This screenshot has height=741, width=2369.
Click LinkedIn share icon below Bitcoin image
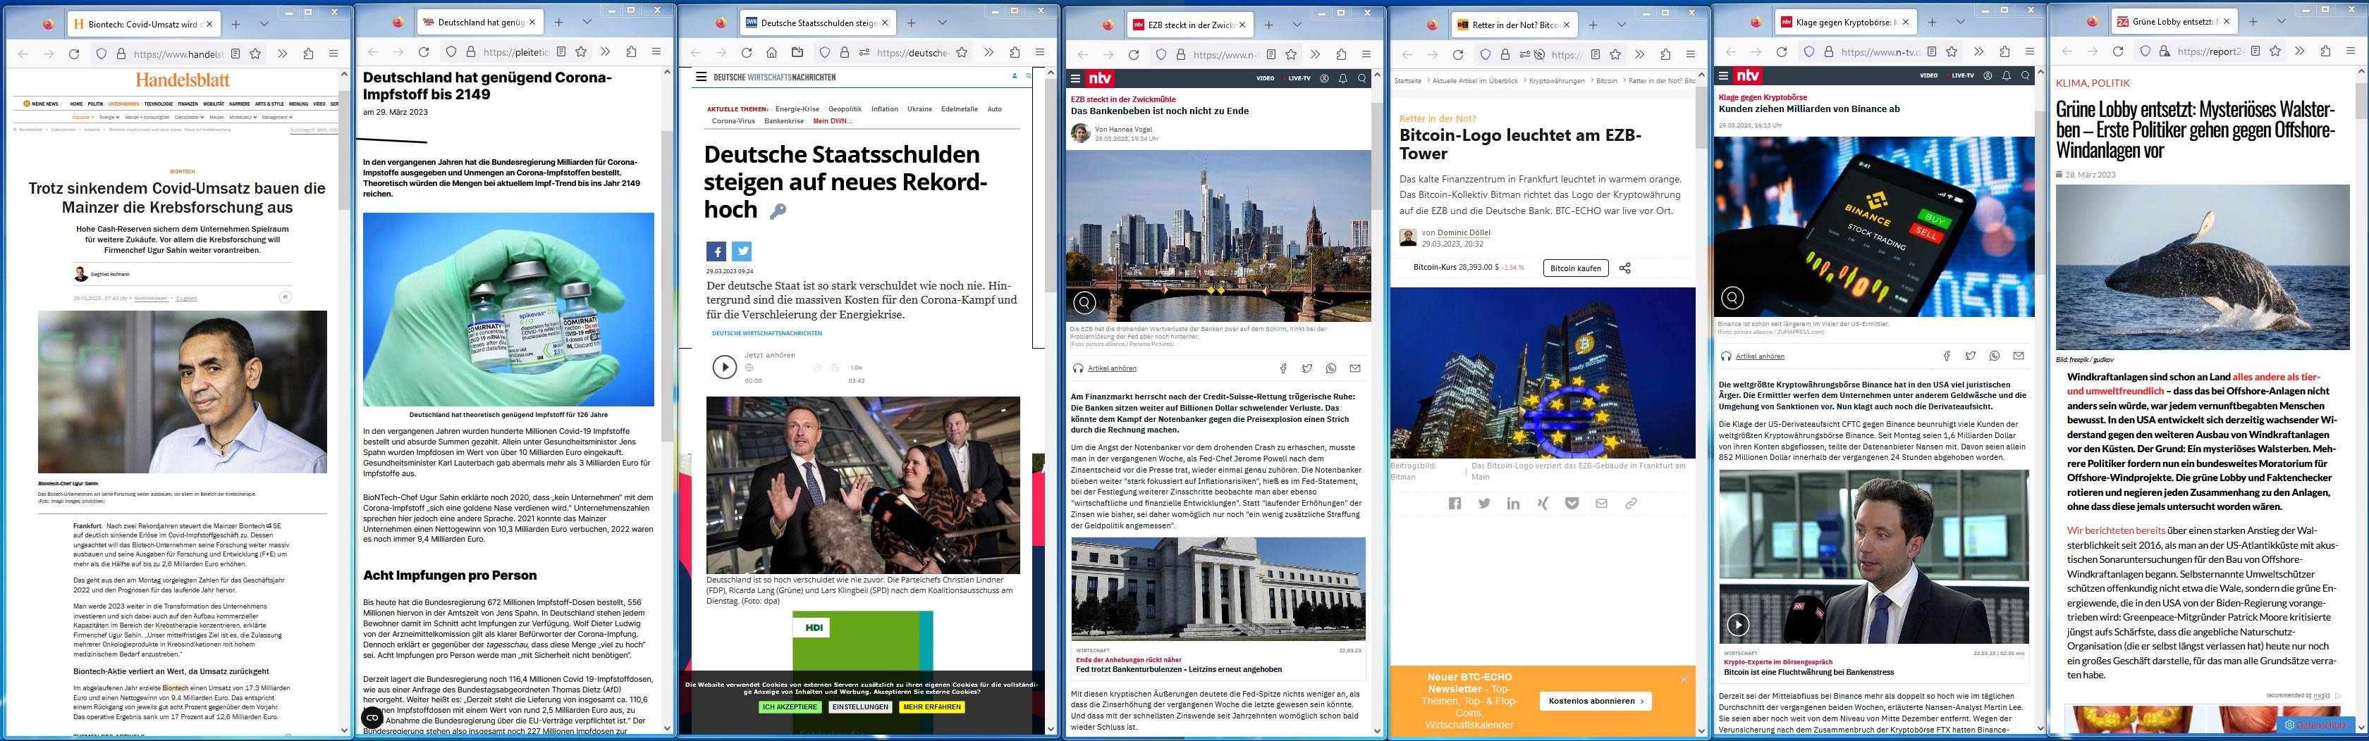[x=1513, y=503]
